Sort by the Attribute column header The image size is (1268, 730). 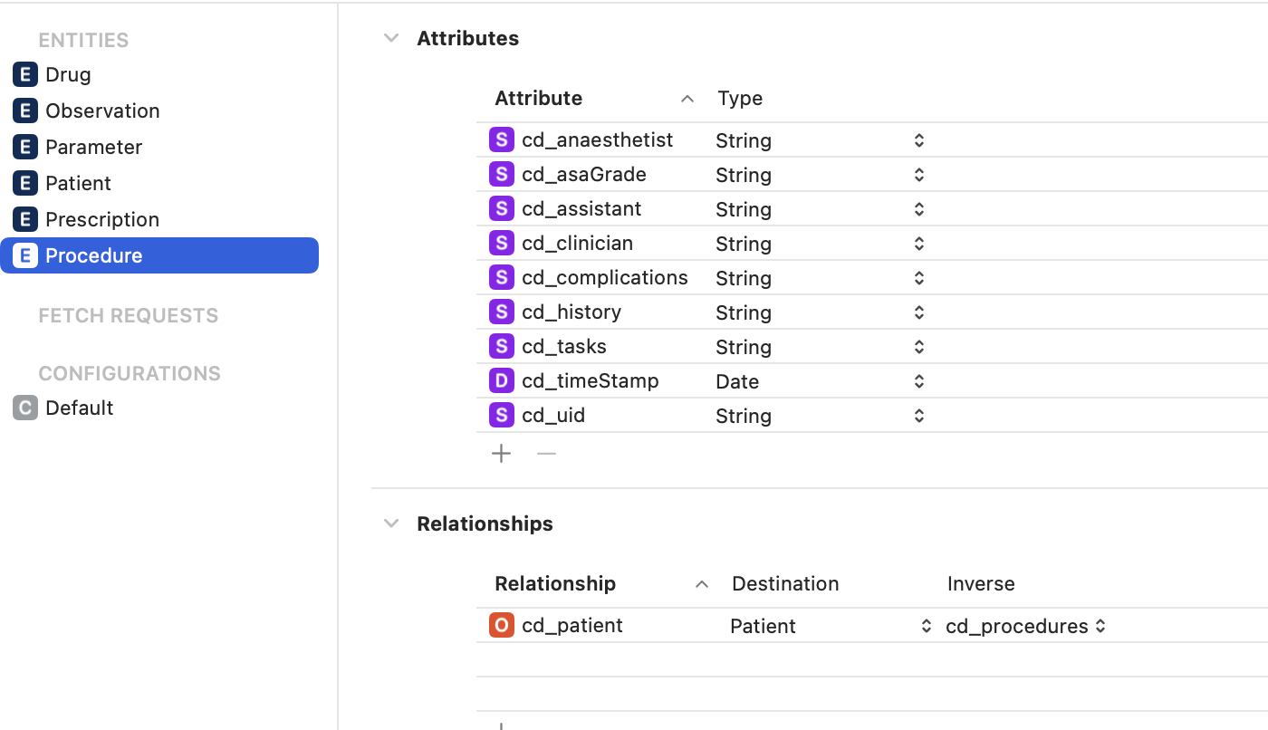pos(539,98)
